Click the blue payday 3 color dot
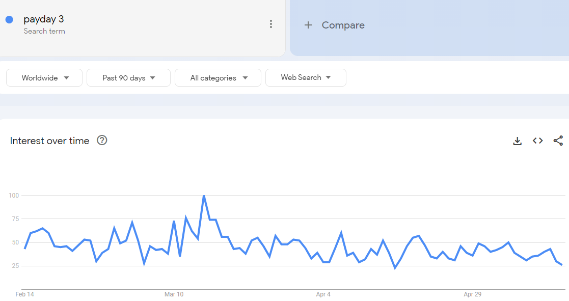Viewport: 569px width, 301px height. (x=10, y=19)
